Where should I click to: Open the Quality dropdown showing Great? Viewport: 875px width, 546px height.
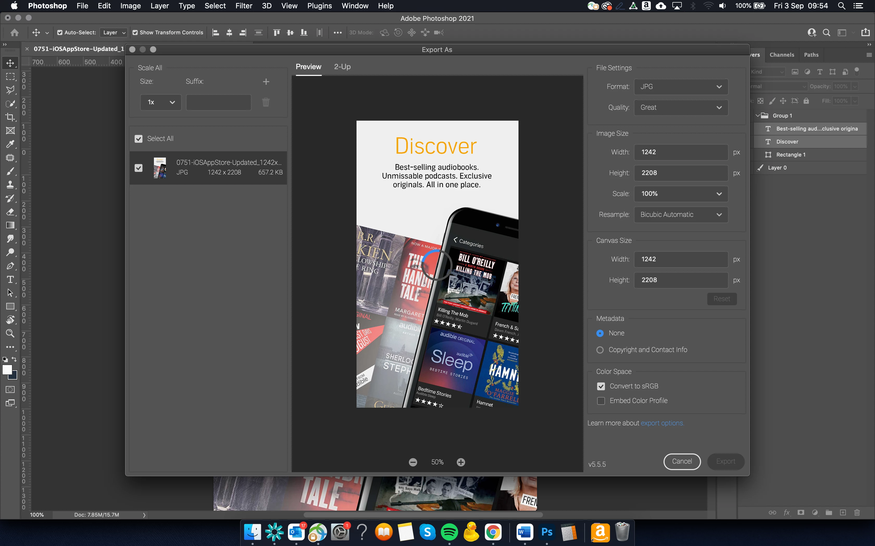tap(681, 108)
